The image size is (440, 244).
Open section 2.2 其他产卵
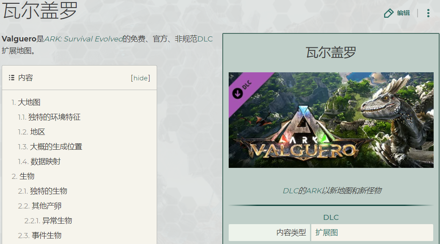(x=47, y=206)
